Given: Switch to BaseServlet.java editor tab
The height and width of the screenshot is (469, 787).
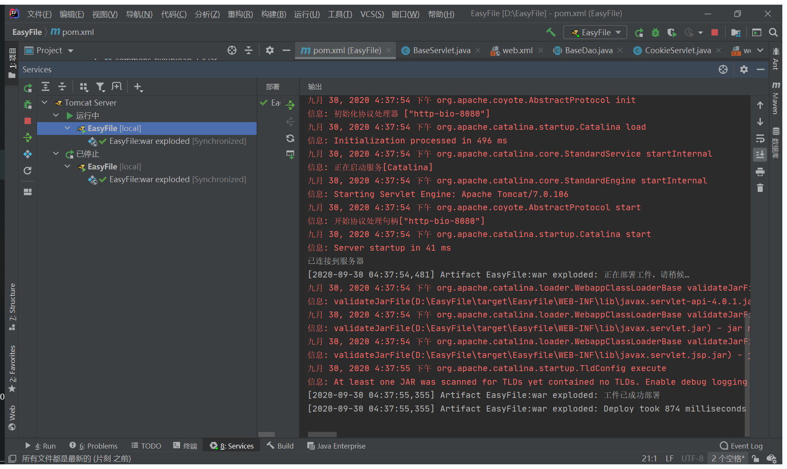Looking at the screenshot, I should tap(441, 50).
